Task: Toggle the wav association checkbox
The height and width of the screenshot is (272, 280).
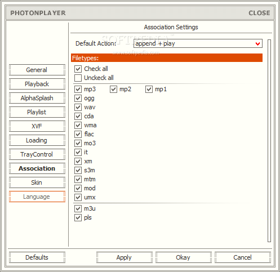Action: tap(78, 107)
